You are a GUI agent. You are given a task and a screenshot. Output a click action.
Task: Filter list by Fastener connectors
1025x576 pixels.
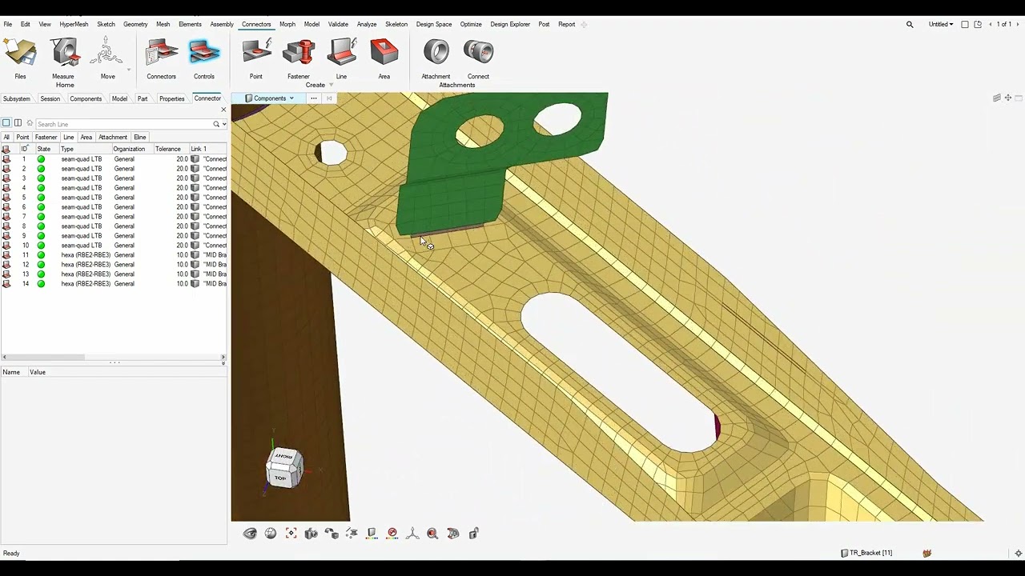[x=46, y=137]
